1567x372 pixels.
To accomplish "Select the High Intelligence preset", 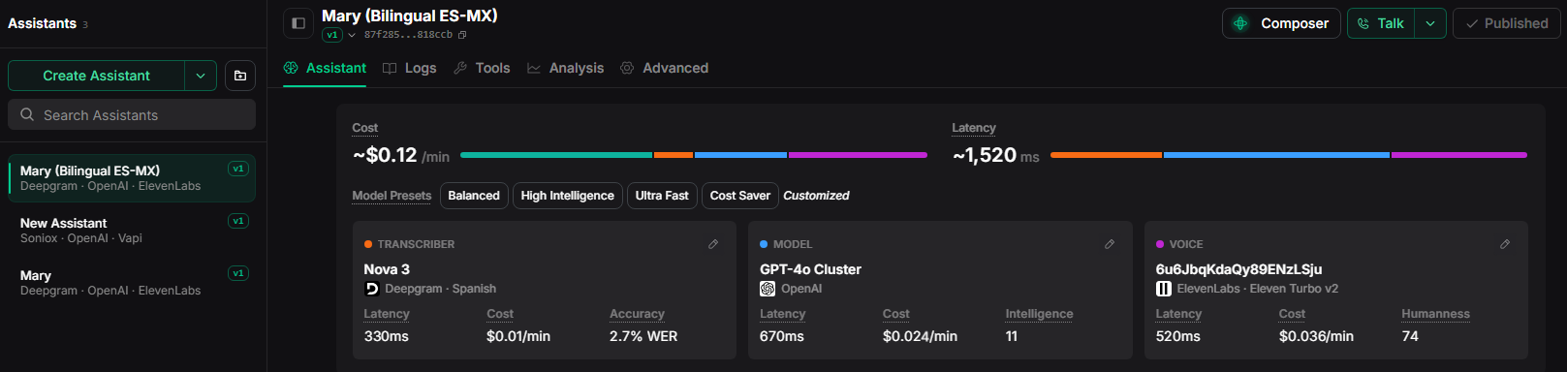I will (x=567, y=195).
